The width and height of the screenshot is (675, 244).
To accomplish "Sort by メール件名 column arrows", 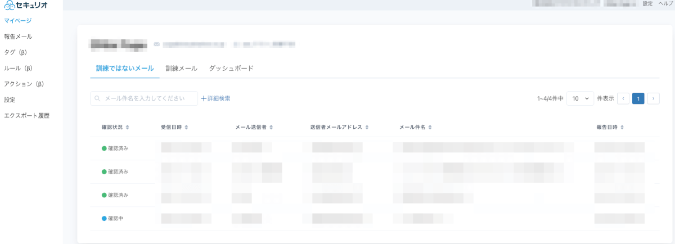I will [430, 128].
